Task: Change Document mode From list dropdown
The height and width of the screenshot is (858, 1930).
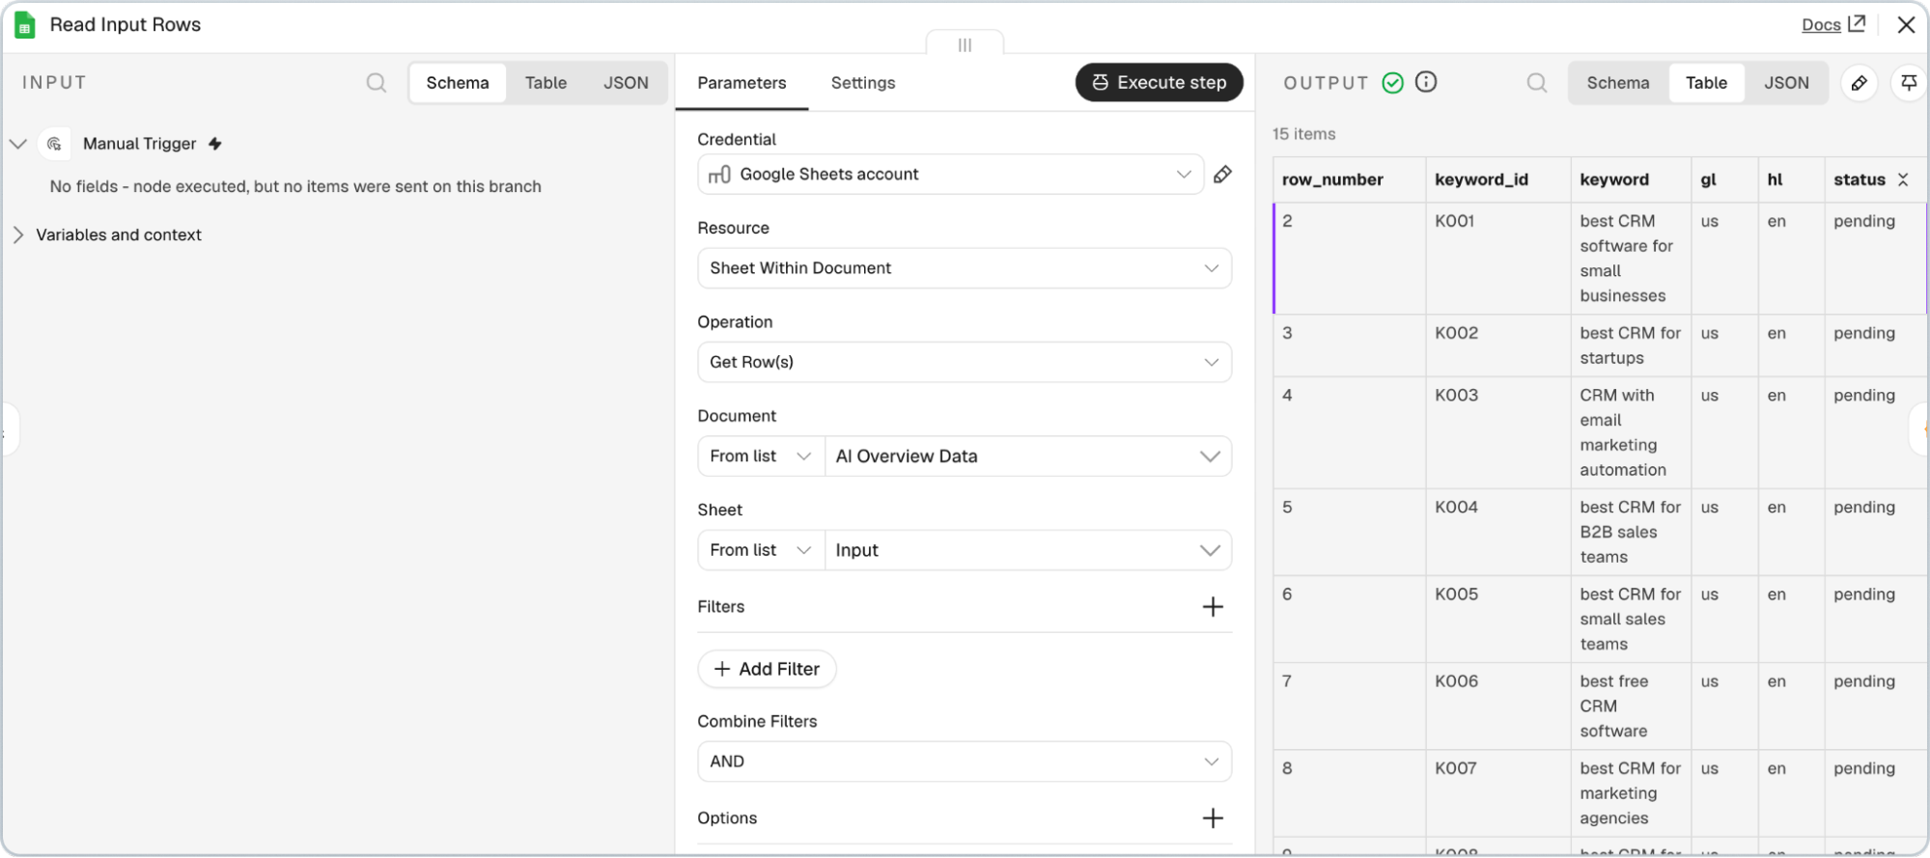Action: (x=761, y=457)
